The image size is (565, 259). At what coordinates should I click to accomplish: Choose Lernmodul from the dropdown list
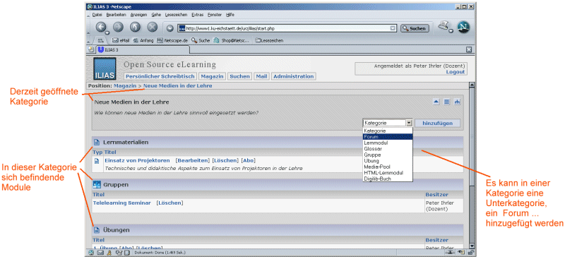387,143
